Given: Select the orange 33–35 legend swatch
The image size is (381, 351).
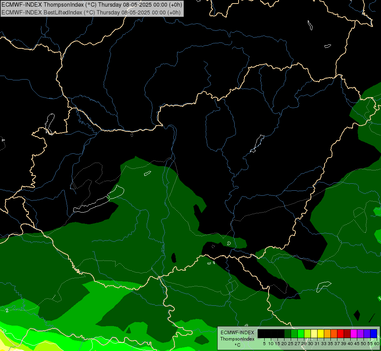Looking at the screenshot, I should point(327,333).
